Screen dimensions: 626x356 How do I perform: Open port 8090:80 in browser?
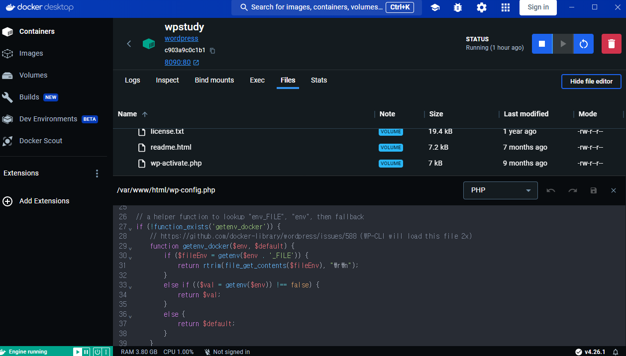click(x=182, y=62)
